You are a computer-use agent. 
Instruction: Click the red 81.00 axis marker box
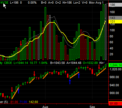pos(115,104)
